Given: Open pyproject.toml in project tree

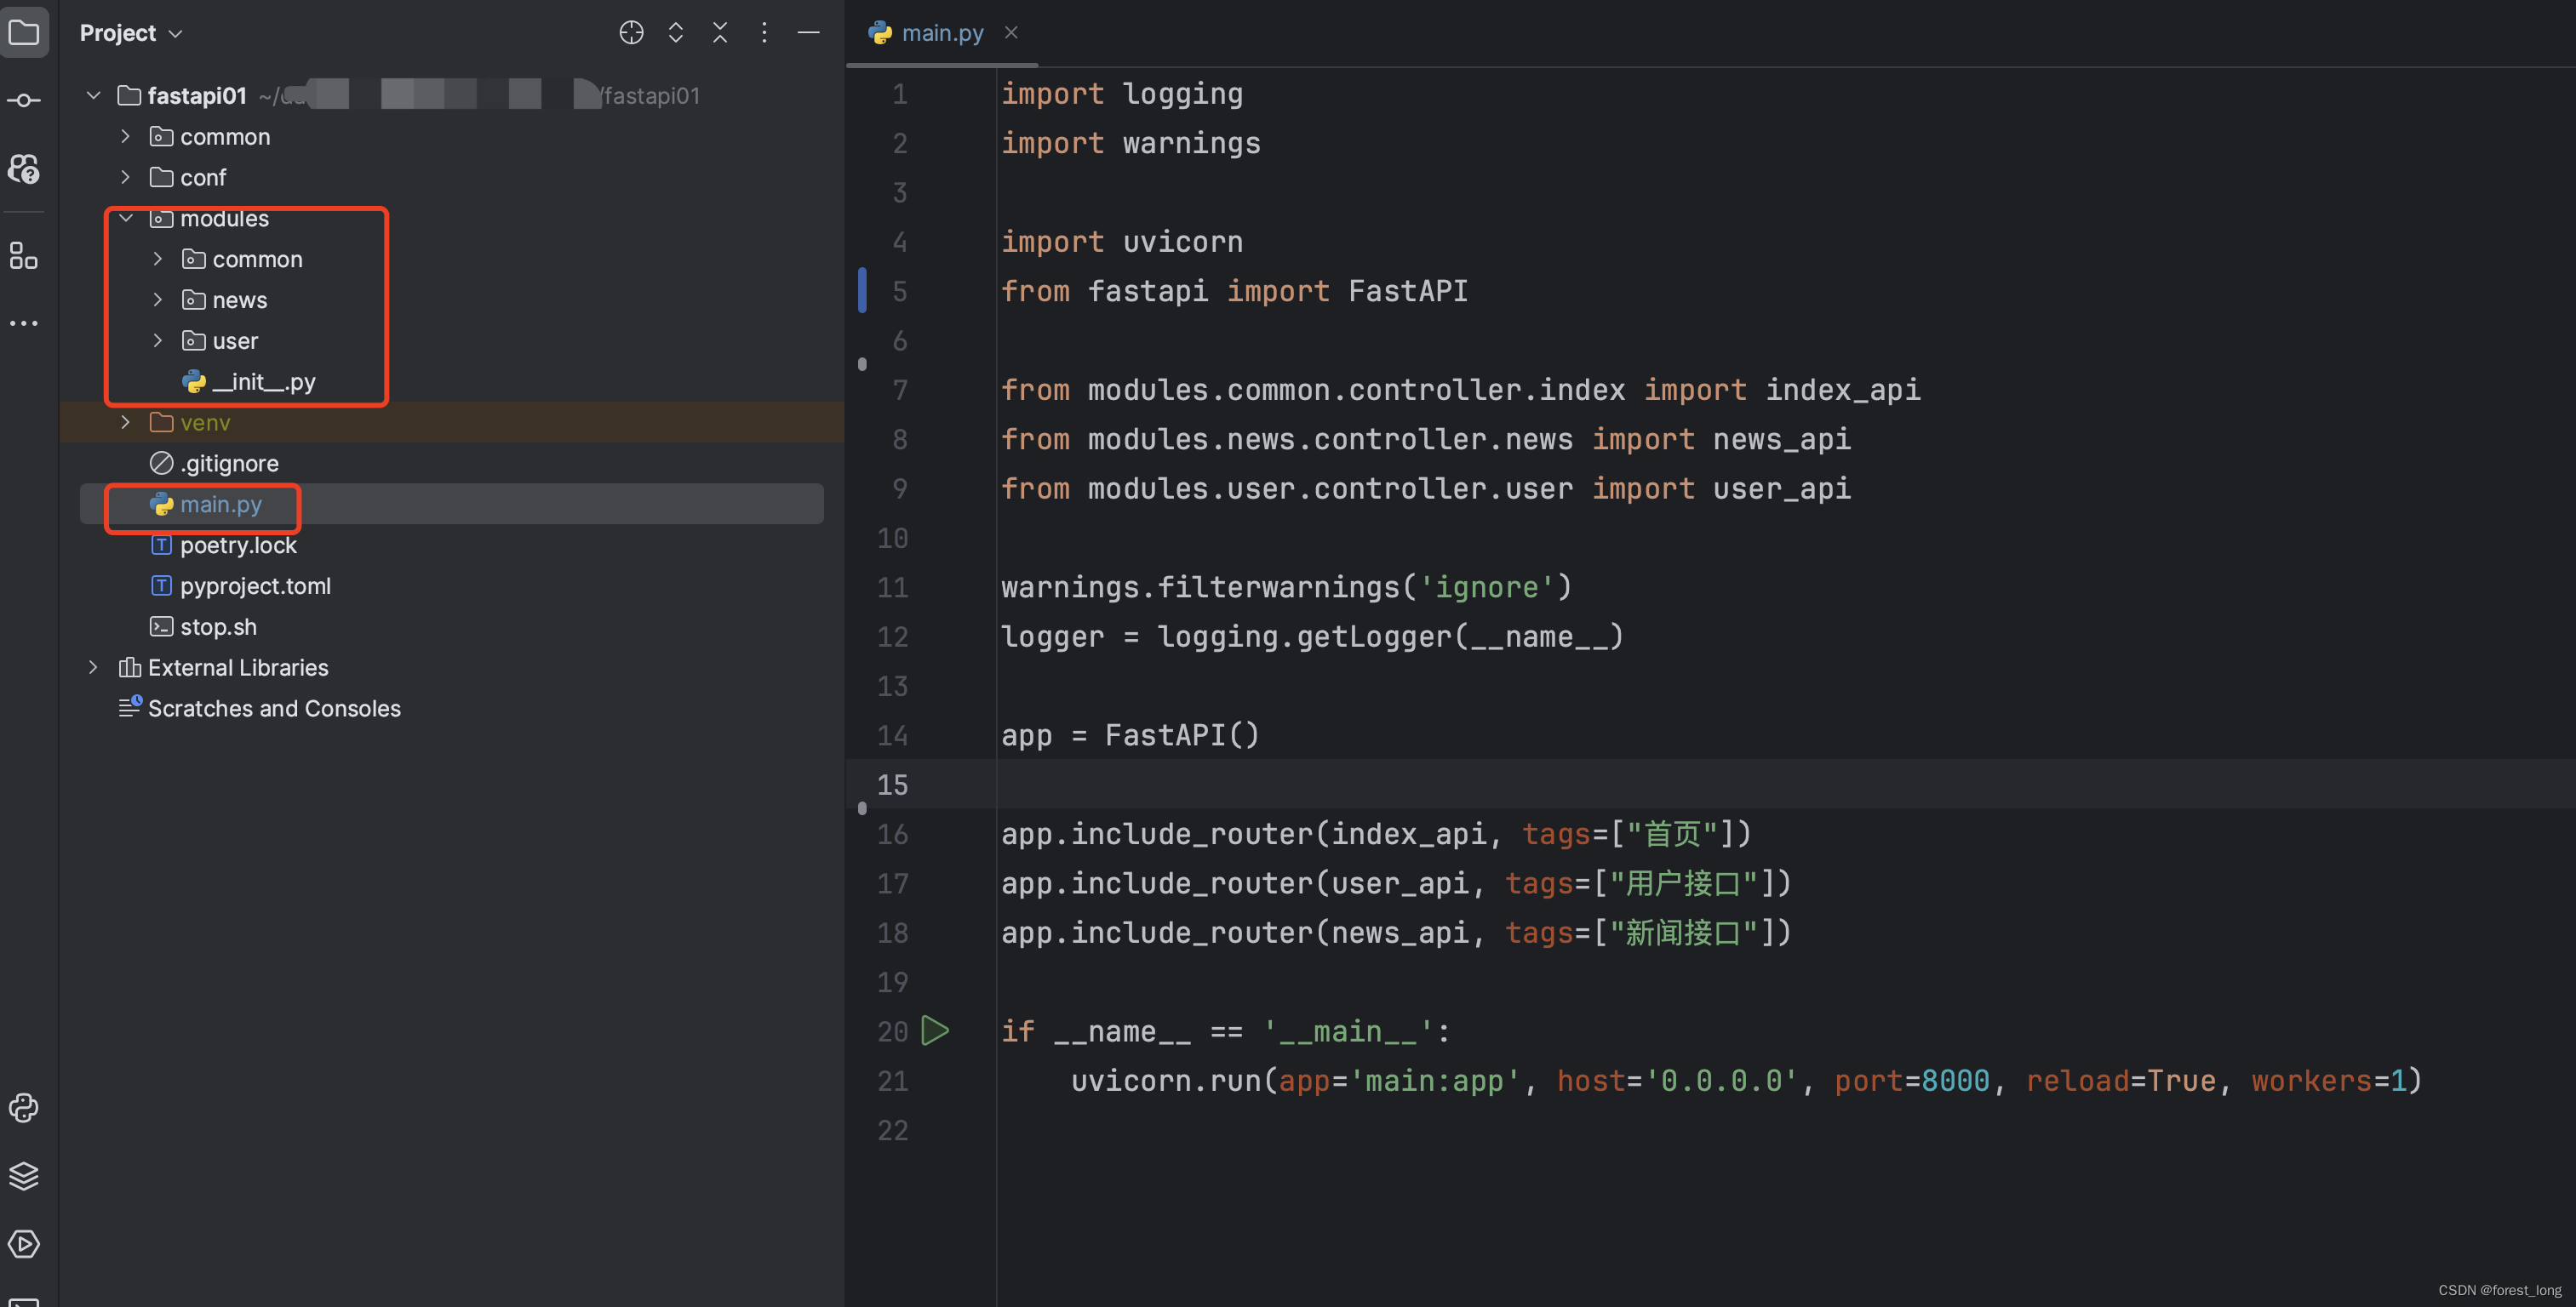Looking at the screenshot, I should [x=255, y=586].
